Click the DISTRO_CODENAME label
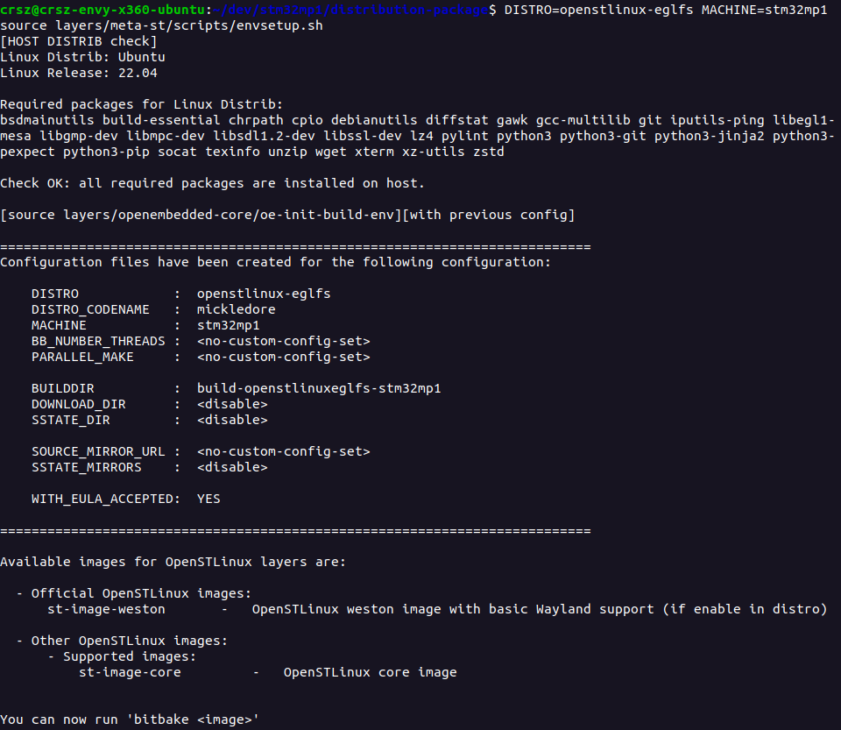 (x=90, y=309)
